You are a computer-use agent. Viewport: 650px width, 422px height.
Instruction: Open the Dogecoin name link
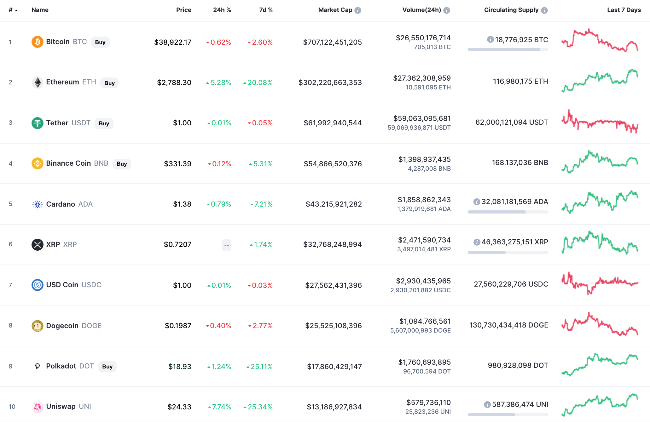[x=62, y=326]
